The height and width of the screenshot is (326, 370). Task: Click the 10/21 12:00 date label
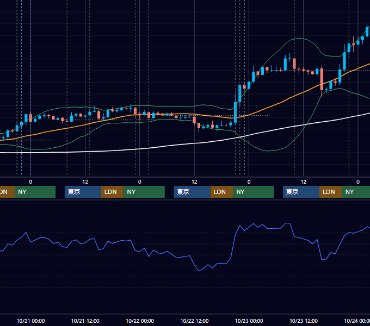pos(85,321)
